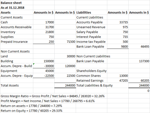Image resolution: width=150 pixels, height=113 pixels.
Task: Click the non-current bank loan 137300
Action: [x=139, y=61]
